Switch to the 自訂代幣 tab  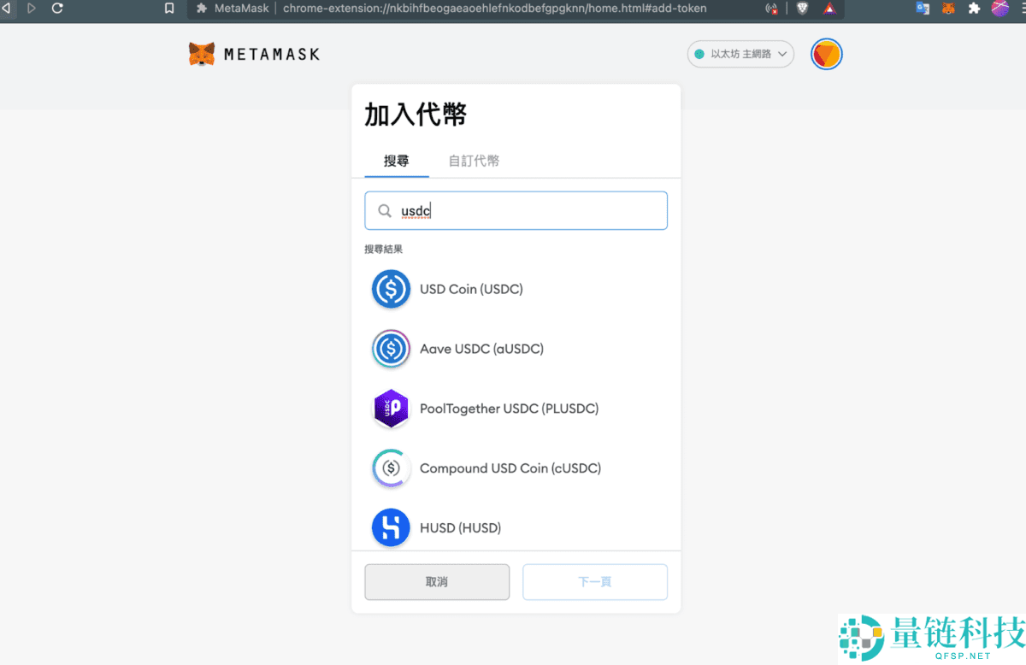(x=474, y=160)
